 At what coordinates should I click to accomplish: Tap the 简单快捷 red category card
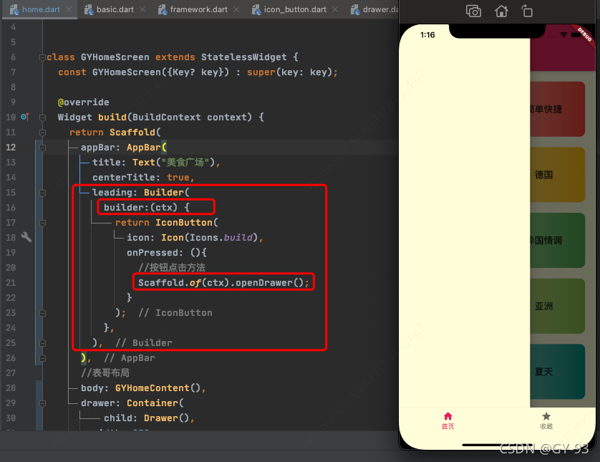pos(557,109)
